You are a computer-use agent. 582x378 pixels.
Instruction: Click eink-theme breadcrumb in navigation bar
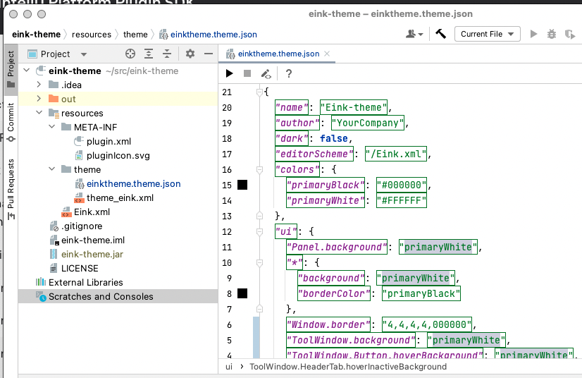coord(36,34)
